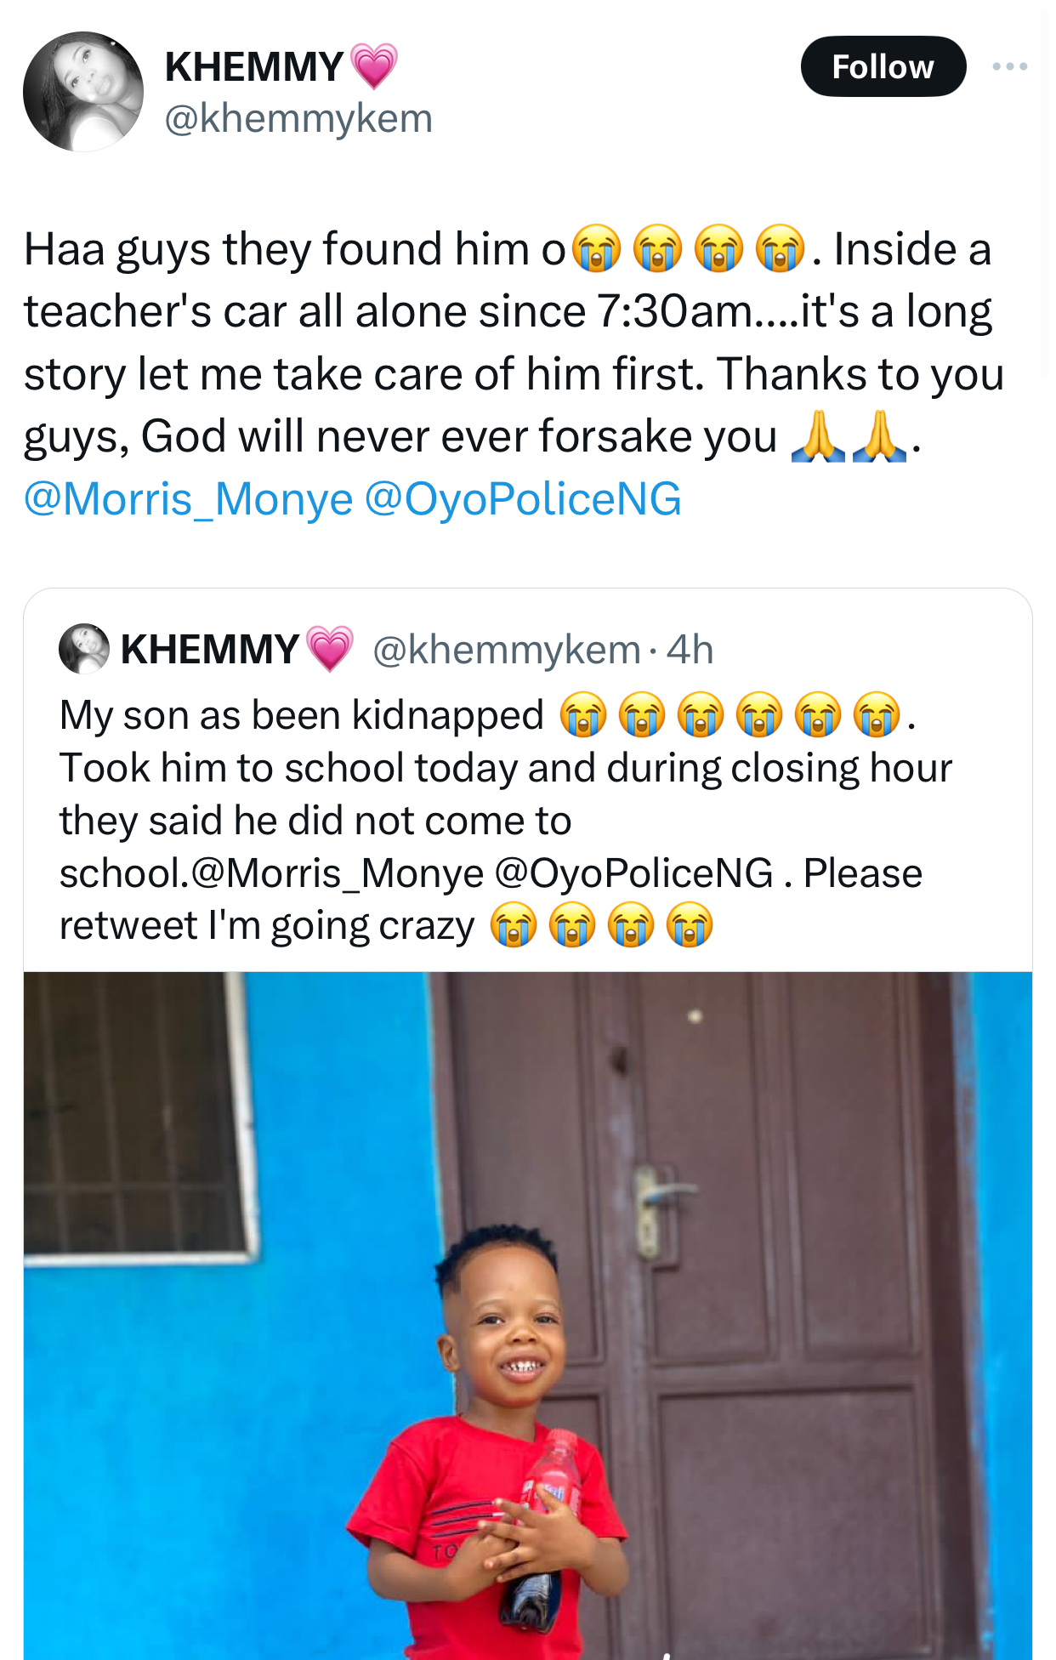
Task: Click the pink heart emoji beside header name
Action: [373, 66]
